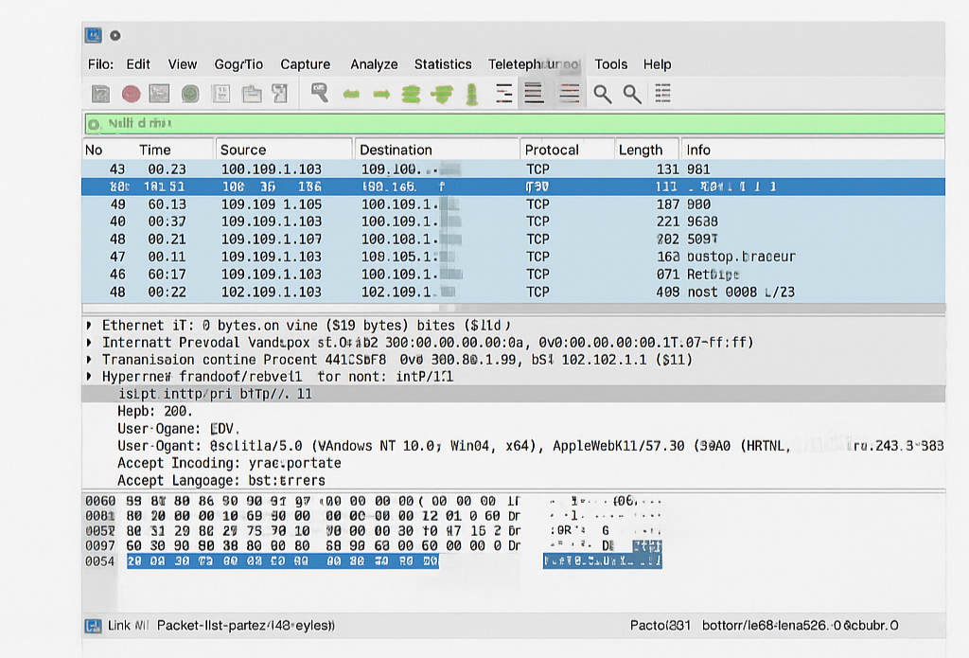
Task: Sort by the No column header
Action: pyautogui.click(x=94, y=150)
